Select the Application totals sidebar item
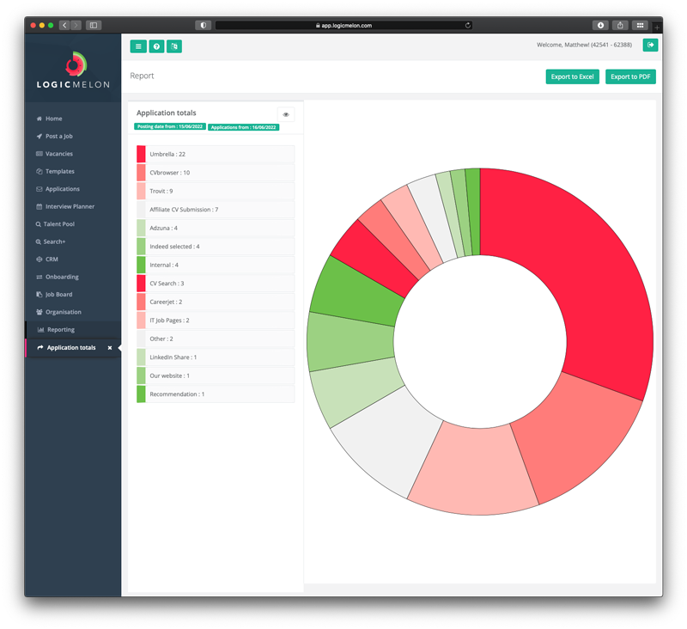Viewport: 687px width, 629px height. click(71, 348)
